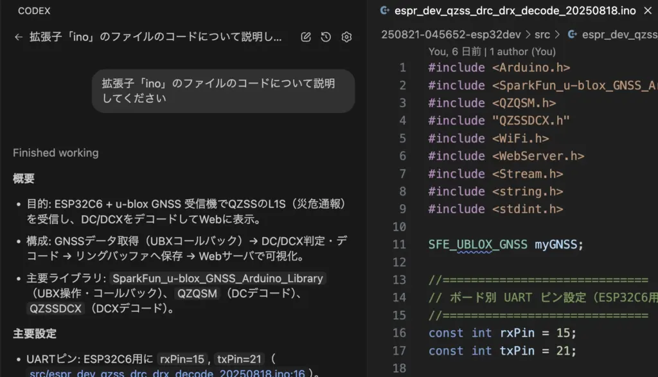
Task: Click code line #include <Stream.h>
Action: [495, 173]
